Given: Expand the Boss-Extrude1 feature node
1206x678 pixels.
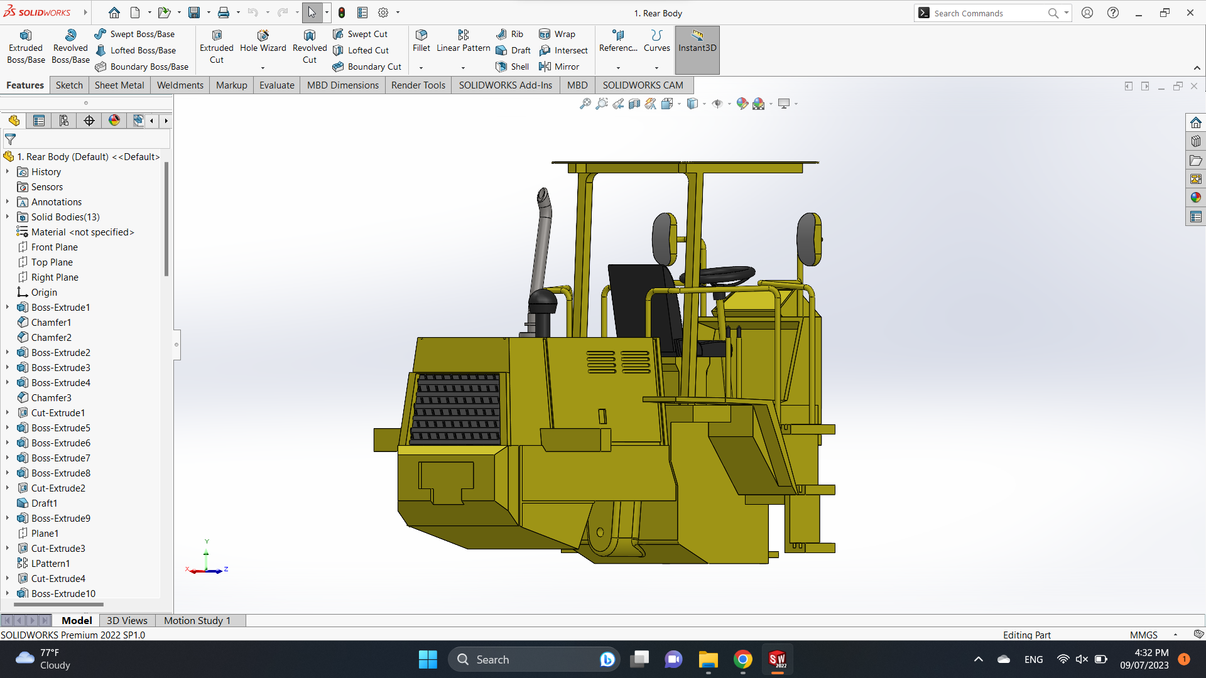Looking at the screenshot, I should 8,308.
